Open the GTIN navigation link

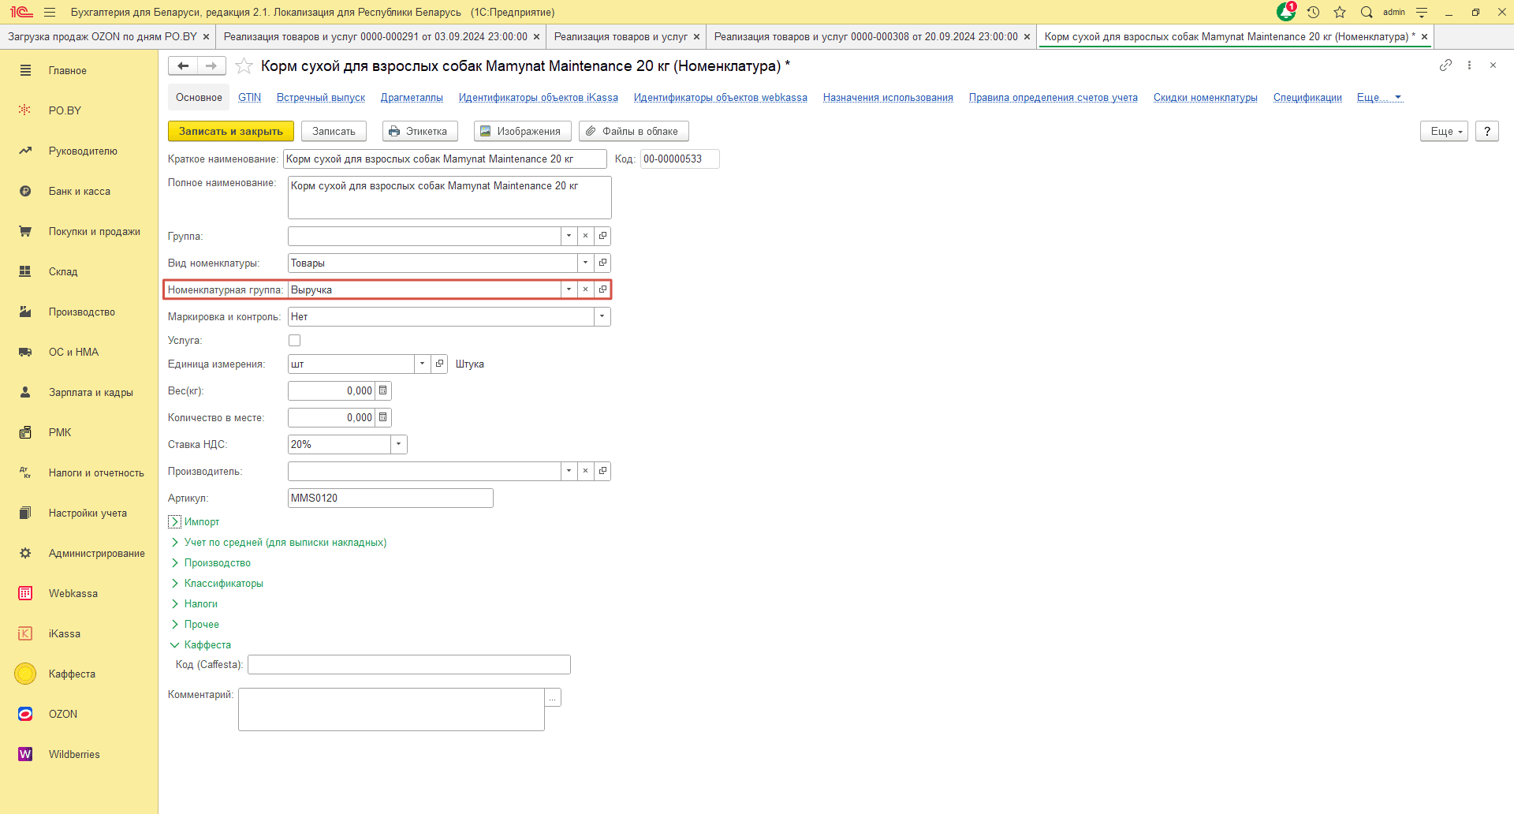(250, 98)
